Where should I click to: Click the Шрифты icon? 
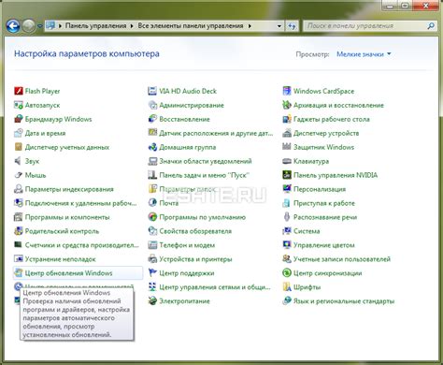(287, 287)
